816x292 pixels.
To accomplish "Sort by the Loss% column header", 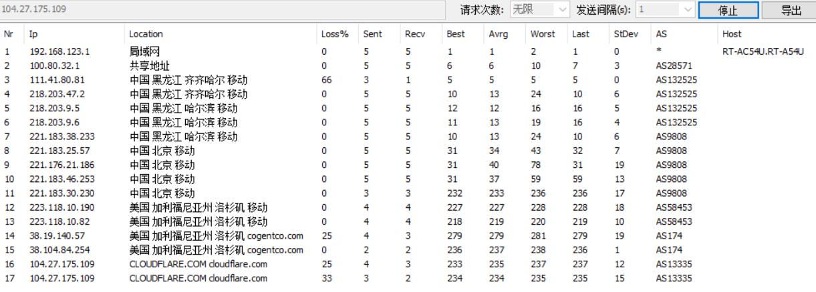I will pos(335,33).
